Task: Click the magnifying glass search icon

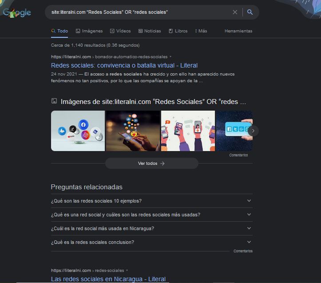Action: [250, 12]
